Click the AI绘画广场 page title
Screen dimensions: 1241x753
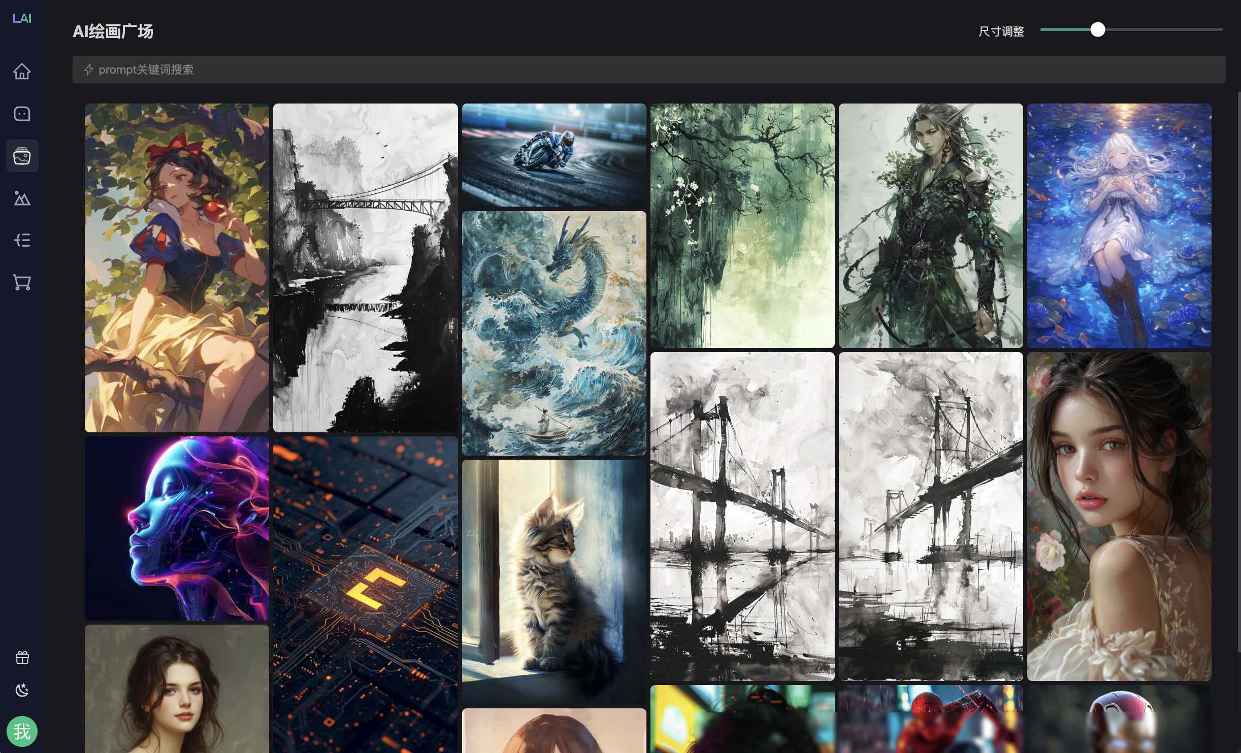[x=113, y=31]
